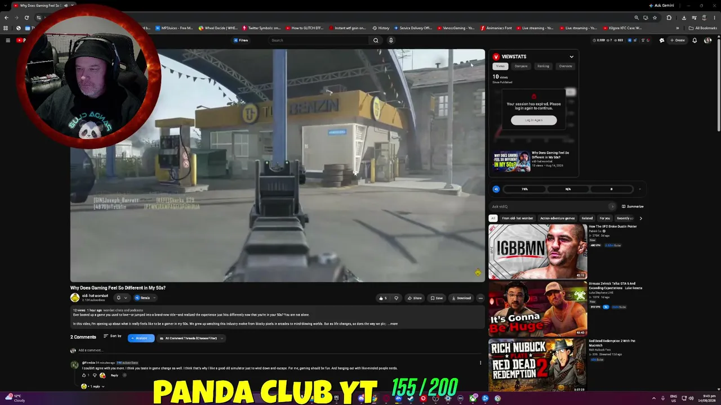Bookmark this page with the star icon
The height and width of the screenshot is (405, 721).
coord(655,17)
